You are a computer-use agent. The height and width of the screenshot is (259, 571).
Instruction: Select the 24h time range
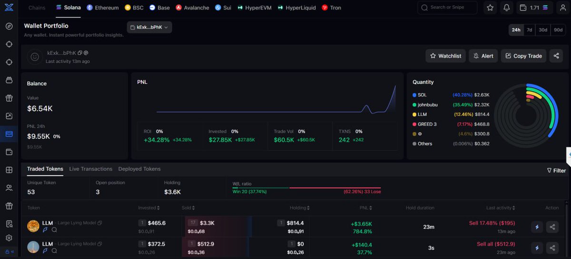click(x=516, y=29)
